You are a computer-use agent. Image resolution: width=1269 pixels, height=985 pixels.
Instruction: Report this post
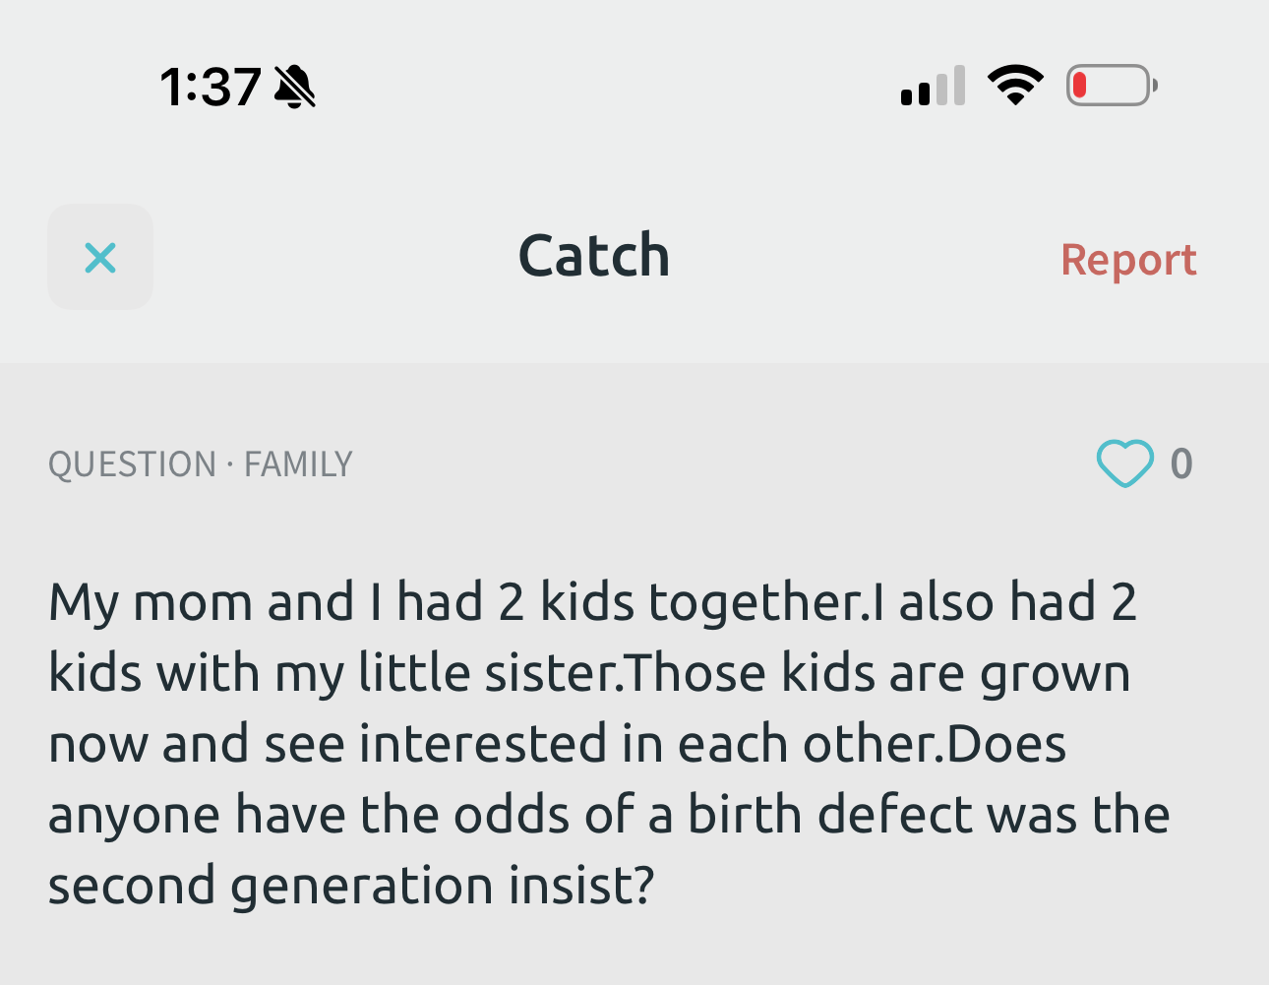click(1128, 260)
